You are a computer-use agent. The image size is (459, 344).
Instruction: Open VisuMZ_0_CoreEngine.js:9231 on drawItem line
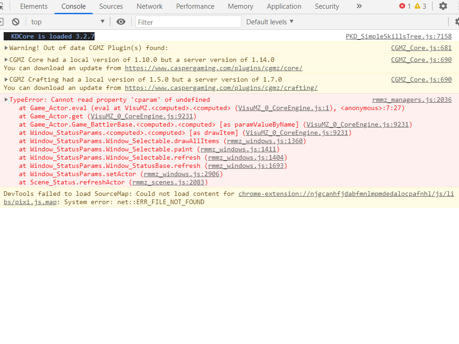click(297, 133)
